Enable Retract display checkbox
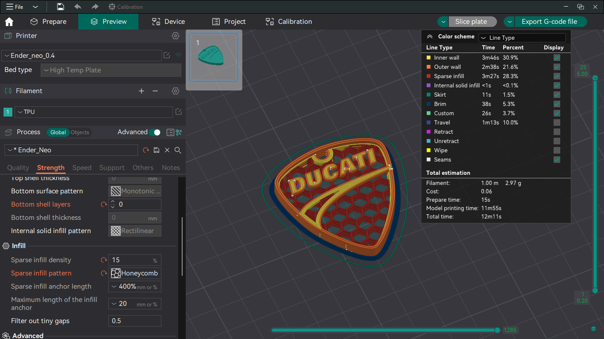 [x=557, y=132]
